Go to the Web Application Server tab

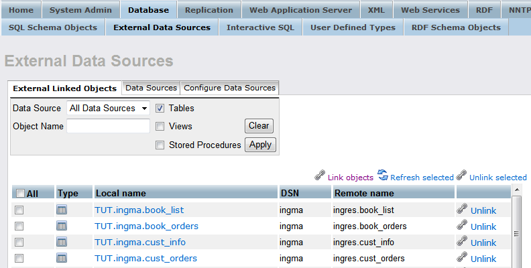pos(300,10)
